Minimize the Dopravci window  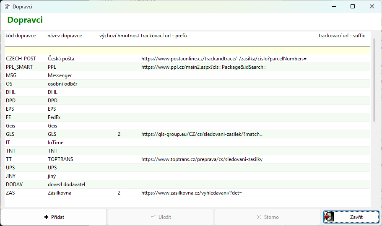(334, 7)
